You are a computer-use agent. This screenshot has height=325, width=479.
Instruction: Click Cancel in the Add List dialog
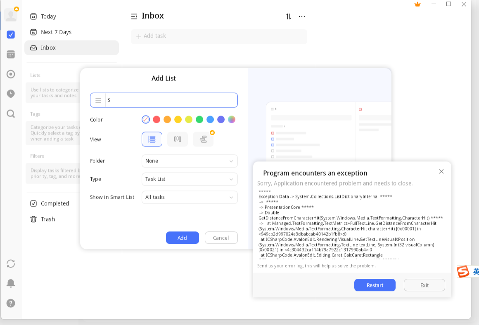click(221, 238)
